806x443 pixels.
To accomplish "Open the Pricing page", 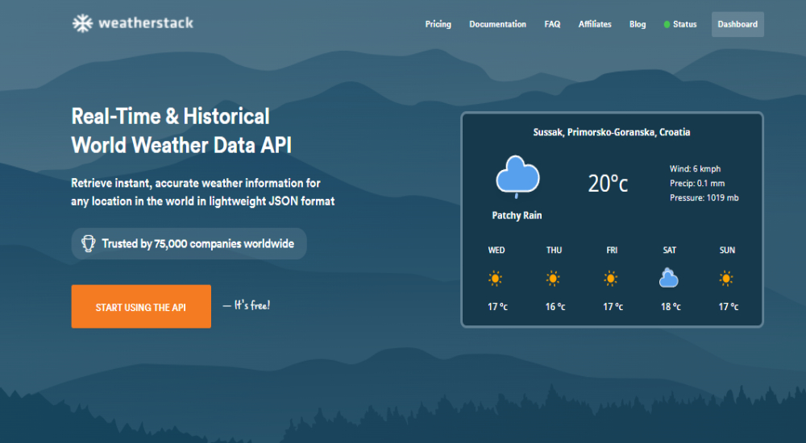I will 438,24.
